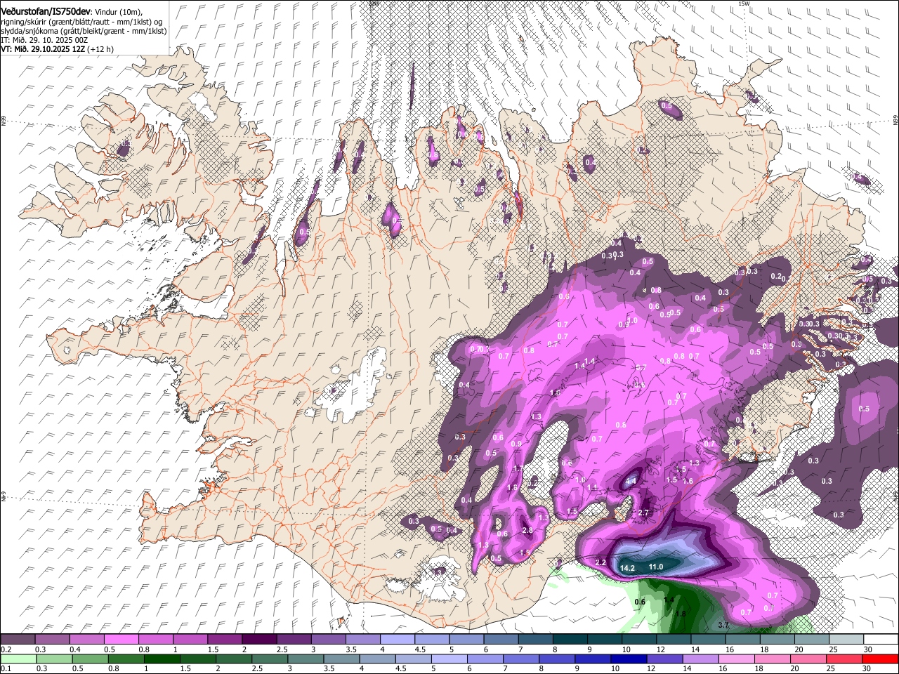Select rain legend swatch between 2 and 2.5
The image size is (899, 674).
pos(234,659)
